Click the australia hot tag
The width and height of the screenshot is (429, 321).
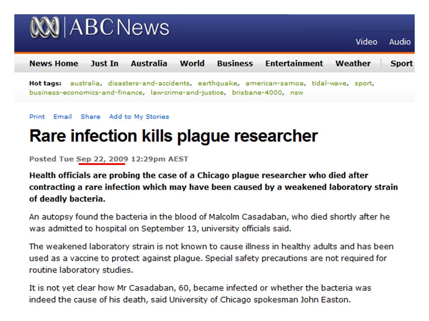tap(85, 83)
